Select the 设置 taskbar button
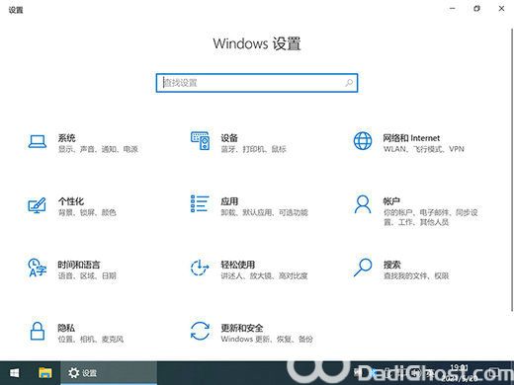Image resolution: width=514 pixels, height=385 pixels. click(x=109, y=373)
